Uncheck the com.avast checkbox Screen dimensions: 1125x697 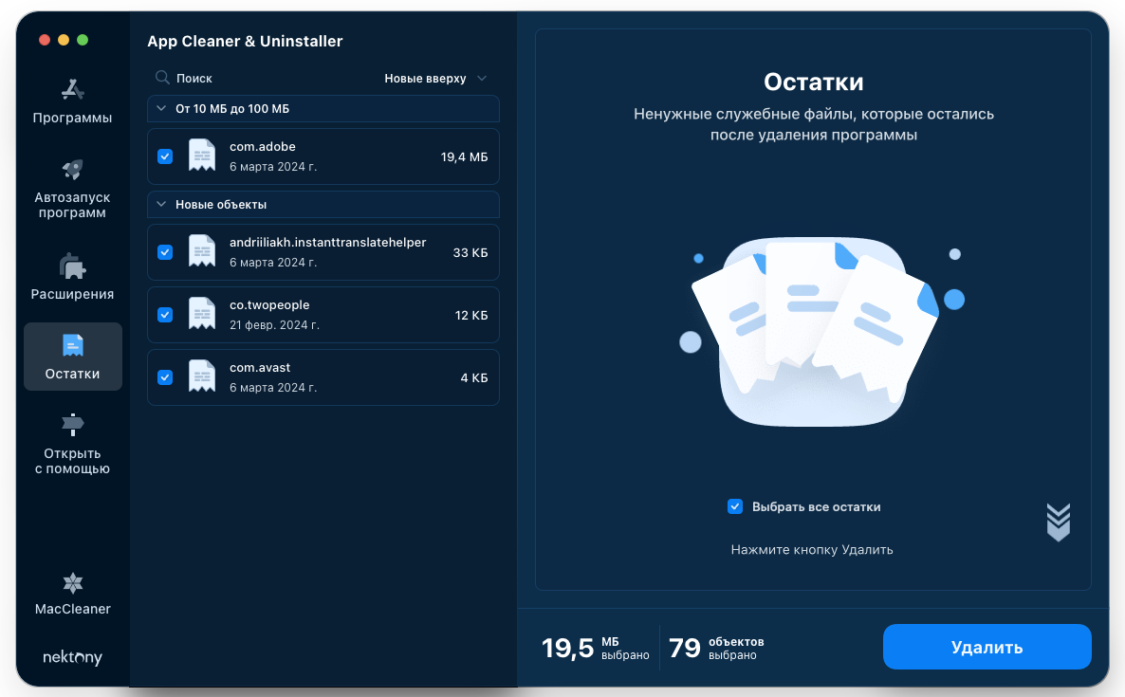(165, 376)
